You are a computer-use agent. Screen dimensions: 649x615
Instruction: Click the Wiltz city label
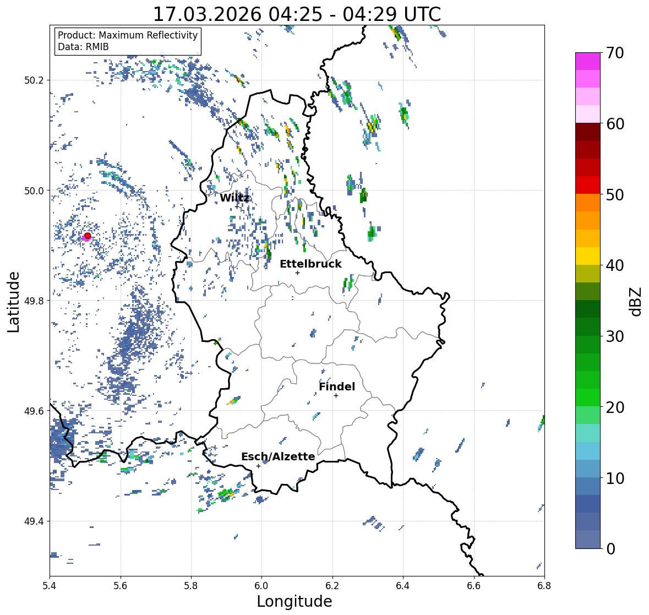tap(234, 198)
